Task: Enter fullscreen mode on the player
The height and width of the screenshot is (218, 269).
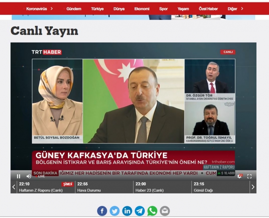Action: [249, 176]
